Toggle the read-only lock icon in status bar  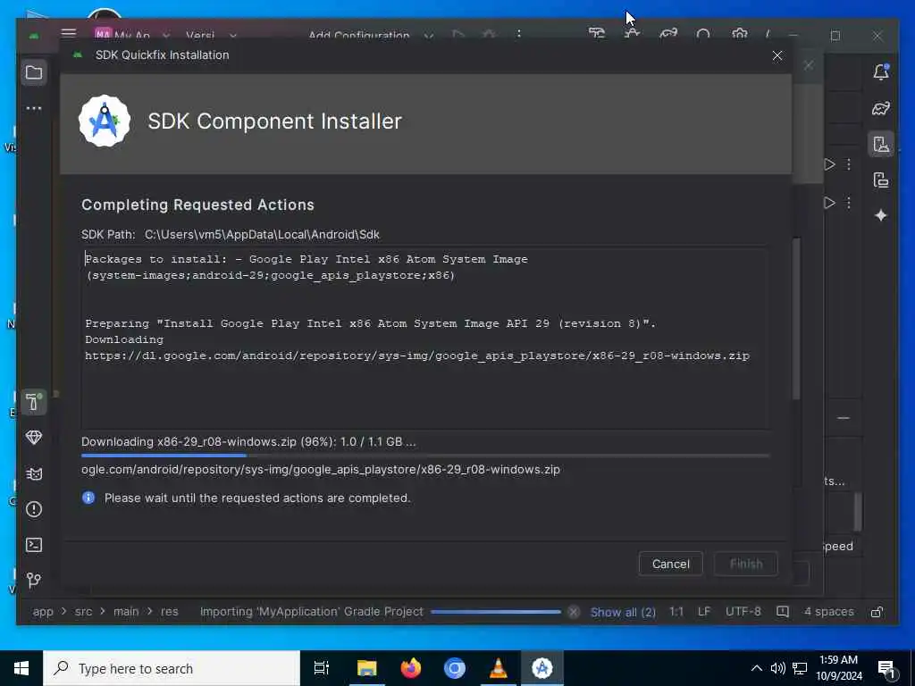click(x=876, y=612)
